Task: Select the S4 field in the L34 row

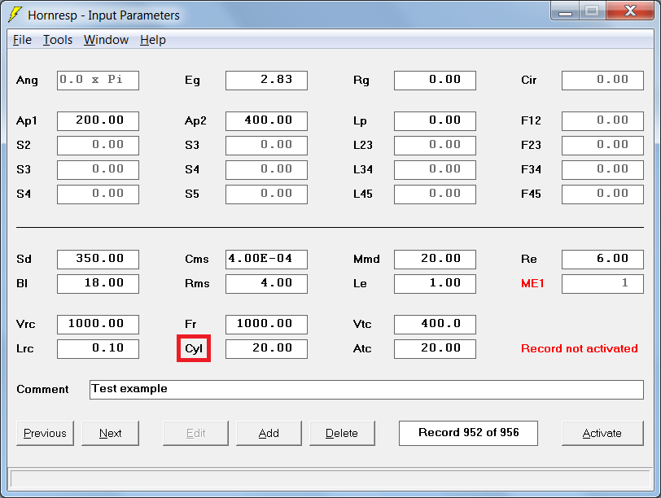Action: tap(266, 170)
